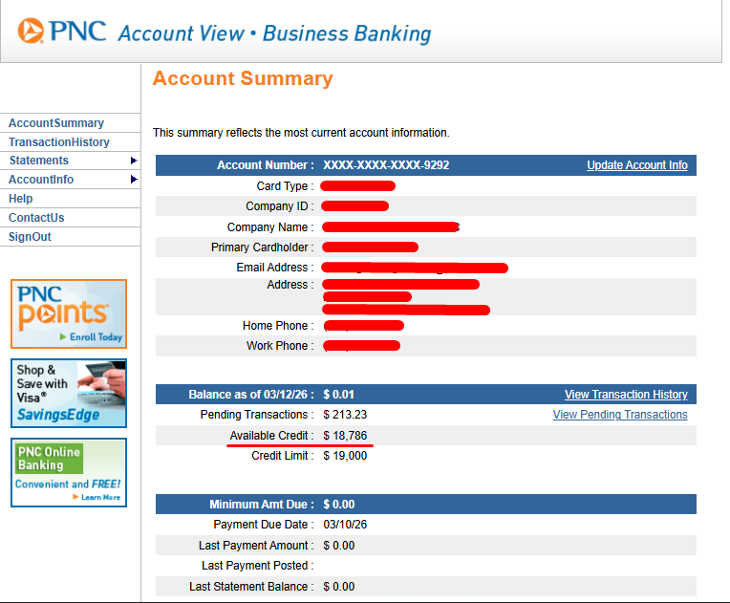The width and height of the screenshot is (730, 603).
Task: Open the Help page
Action: point(21,199)
